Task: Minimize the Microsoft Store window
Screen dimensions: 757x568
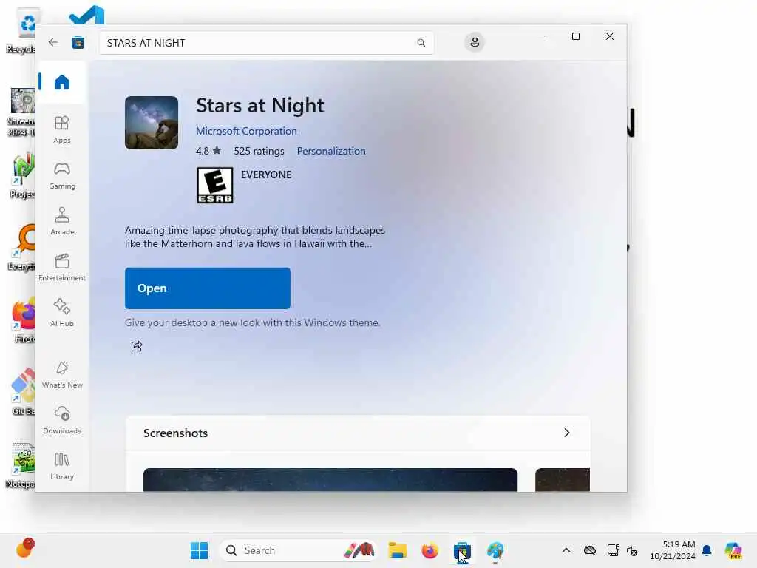Action: point(542,37)
